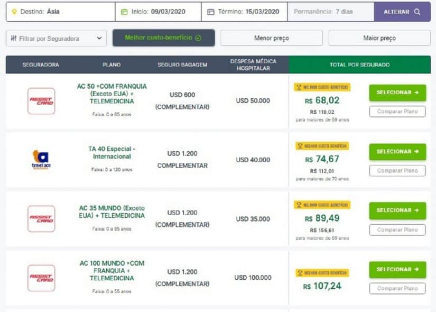Viewport: 436px width, 312px height.
Task: Expand the filter dropdown chevron arrow
Action: pyautogui.click(x=99, y=38)
